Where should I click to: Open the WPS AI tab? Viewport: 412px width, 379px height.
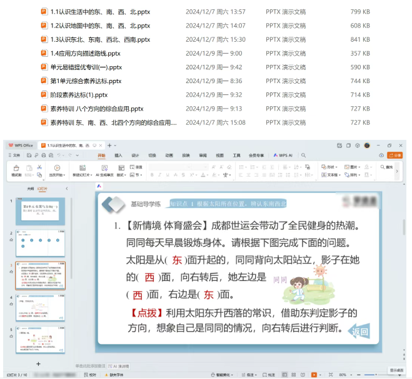tap(283, 155)
